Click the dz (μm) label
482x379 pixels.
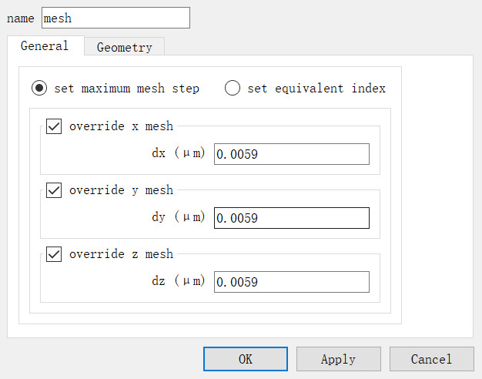pyautogui.click(x=179, y=281)
